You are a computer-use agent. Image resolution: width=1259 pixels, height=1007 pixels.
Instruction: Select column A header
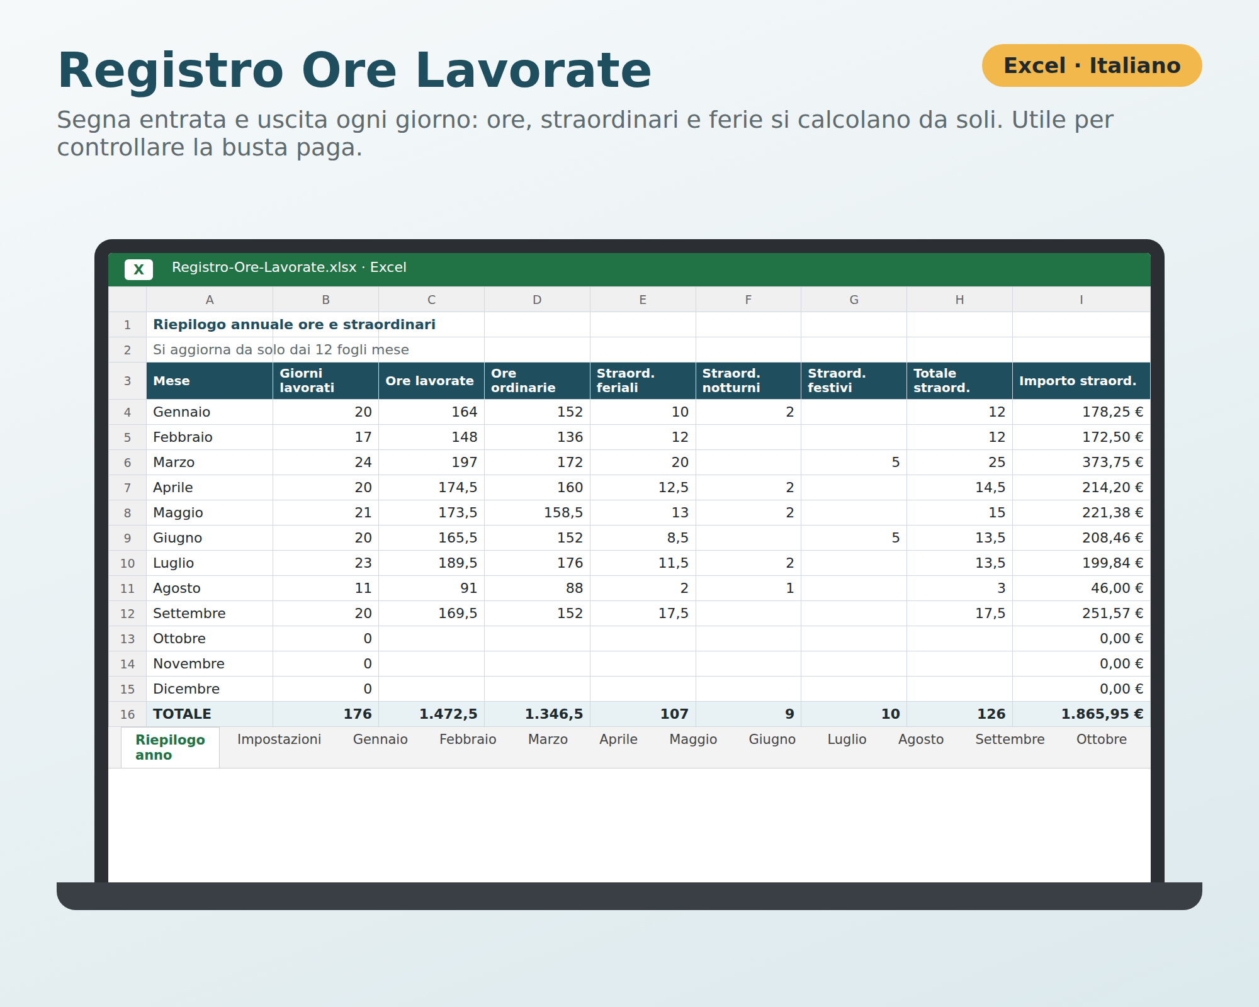pos(210,300)
